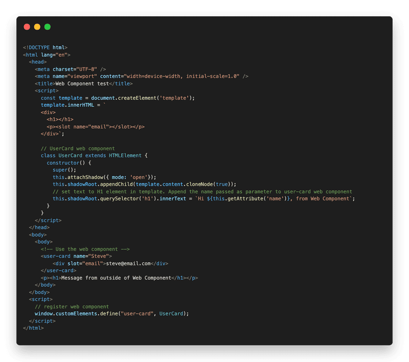Click the empty "<h1></h1>" line
409x362 pixels.
(x=60, y=119)
